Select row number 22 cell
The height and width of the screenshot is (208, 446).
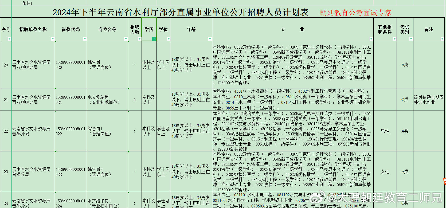pyautogui.click(x=6, y=131)
